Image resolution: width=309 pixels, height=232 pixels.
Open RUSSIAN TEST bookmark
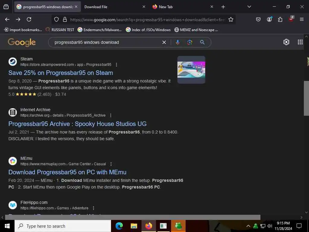click(x=60, y=30)
